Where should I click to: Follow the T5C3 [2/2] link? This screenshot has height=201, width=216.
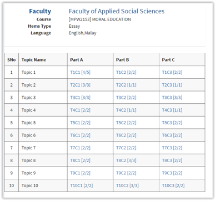tap(172, 123)
